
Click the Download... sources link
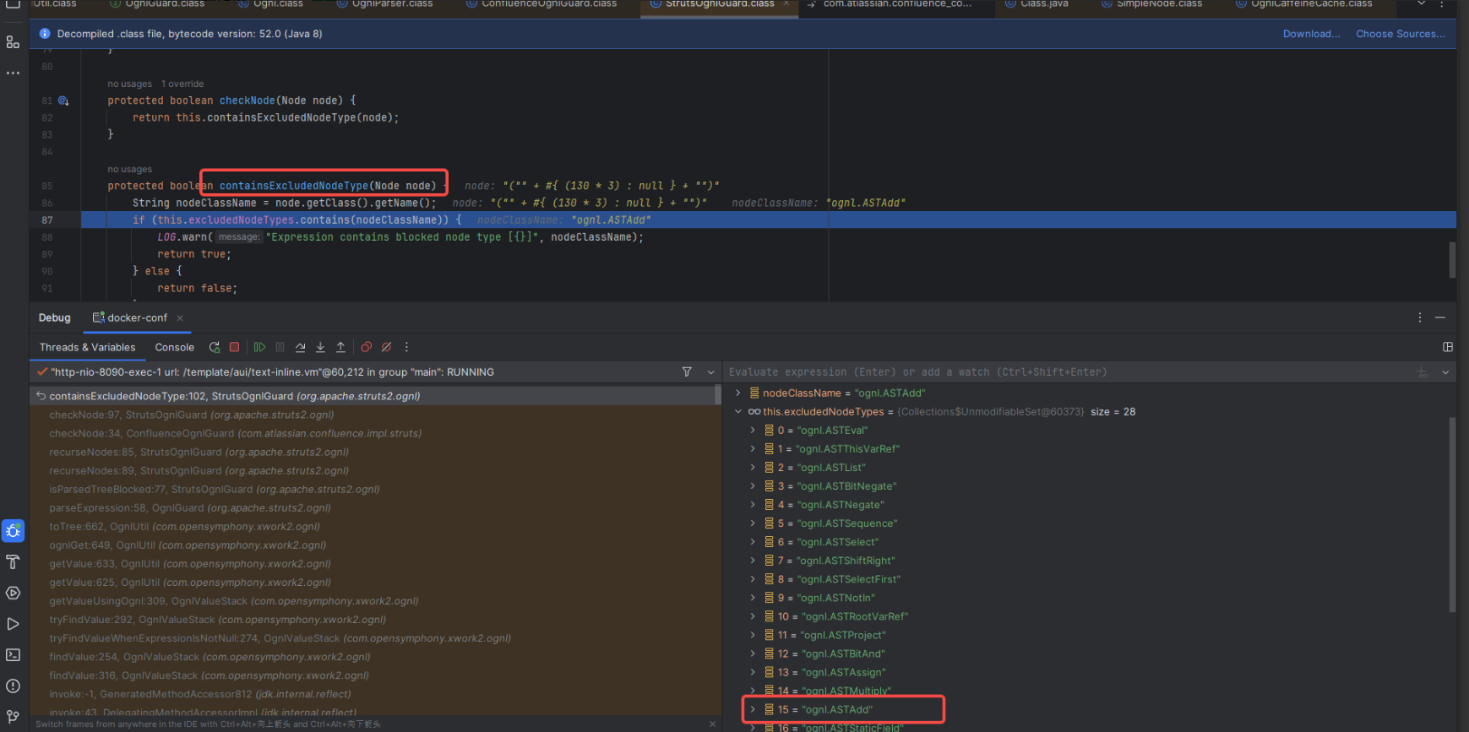click(1311, 34)
